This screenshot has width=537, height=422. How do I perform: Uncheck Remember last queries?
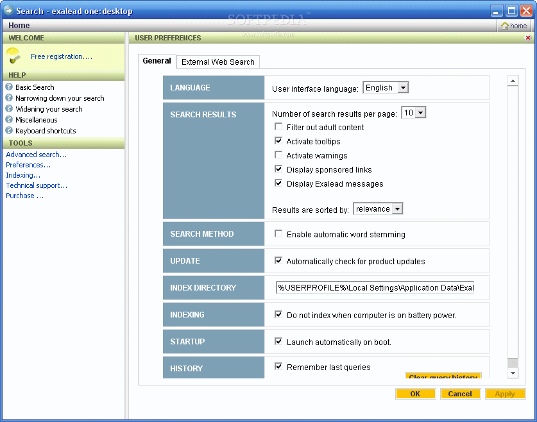[x=278, y=367]
